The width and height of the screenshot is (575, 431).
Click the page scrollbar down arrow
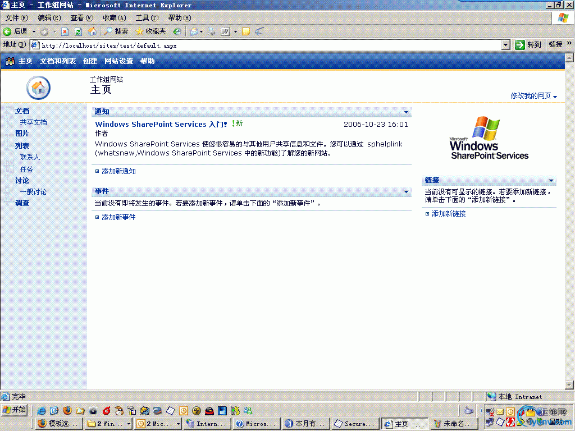[569, 385]
